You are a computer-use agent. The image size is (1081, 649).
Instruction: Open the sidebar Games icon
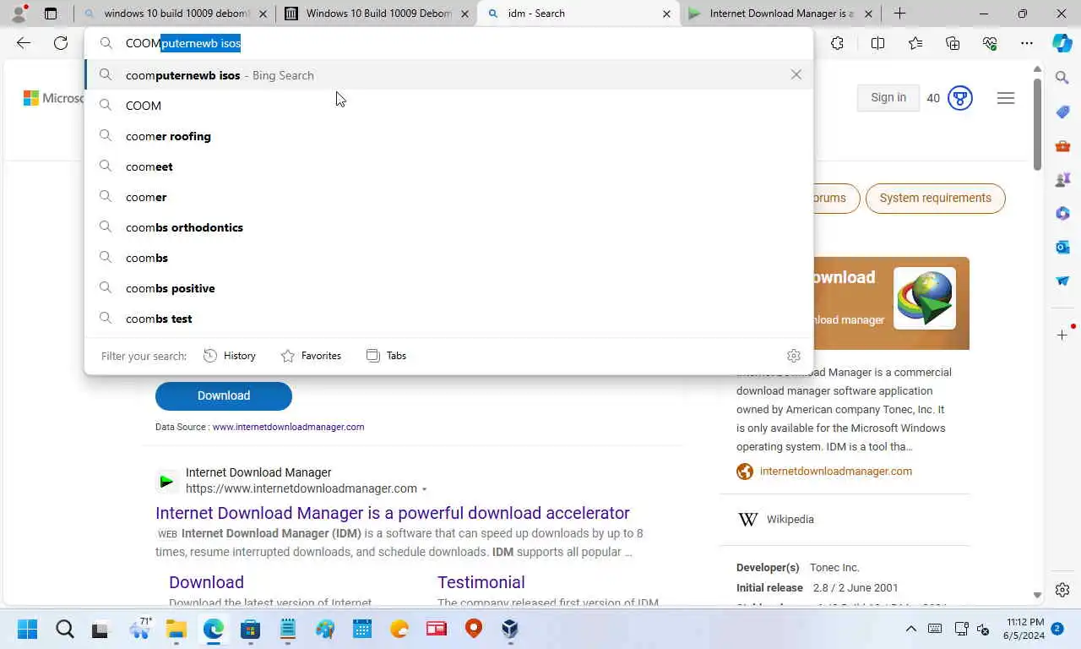click(x=1062, y=179)
